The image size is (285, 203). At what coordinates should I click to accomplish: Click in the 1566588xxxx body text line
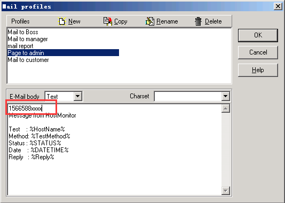[26, 108]
